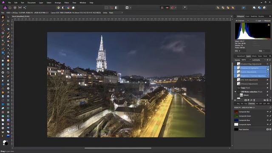Toggle visibility of Brightness / Contrast layer
The width and height of the screenshot is (272, 153).
pos(267,76)
